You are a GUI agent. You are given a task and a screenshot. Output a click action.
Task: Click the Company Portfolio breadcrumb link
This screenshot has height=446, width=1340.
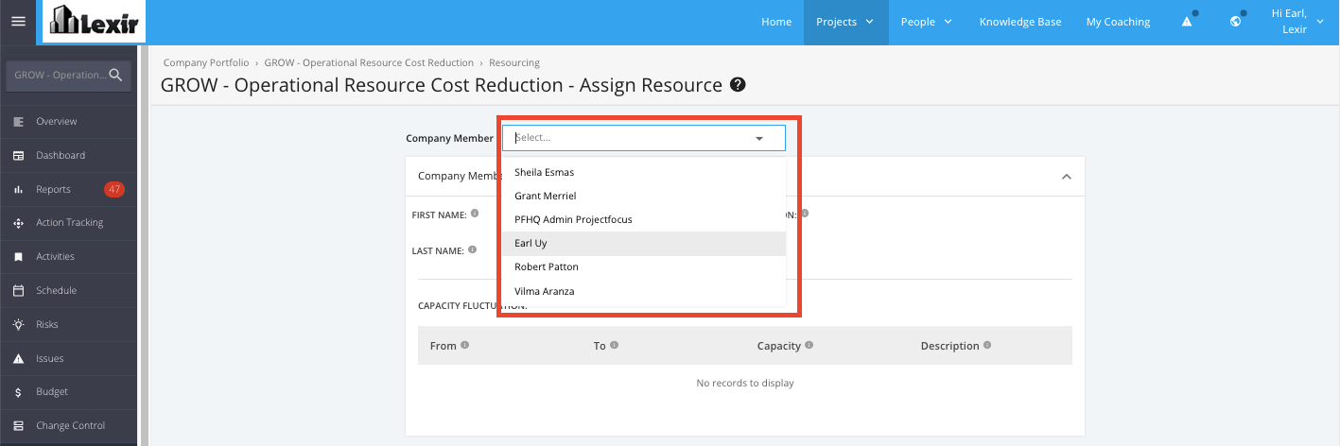(x=206, y=62)
